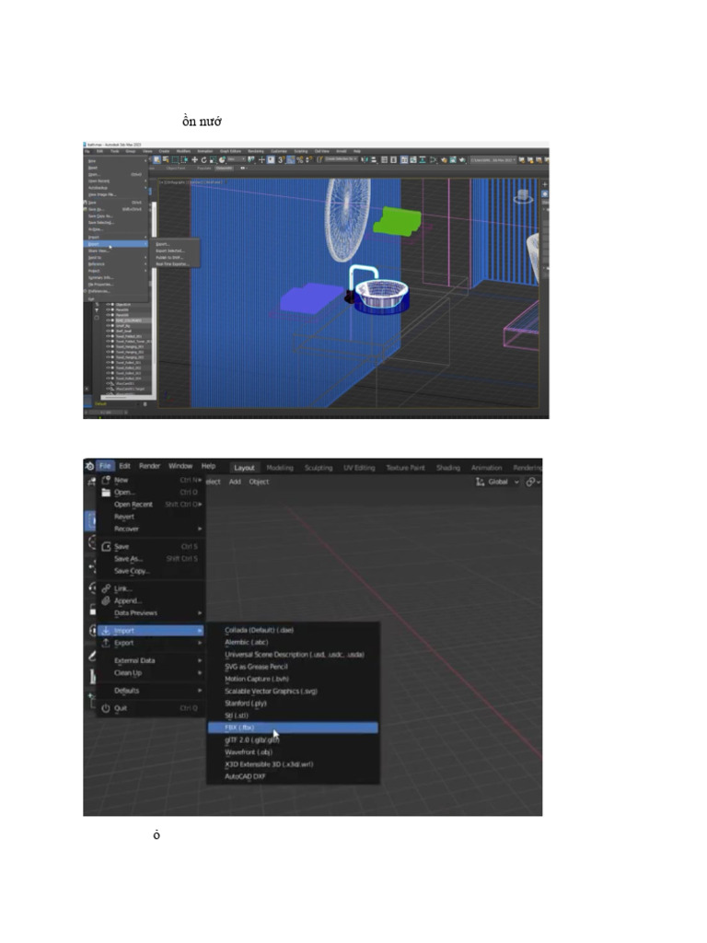This screenshot has width=707, height=943.
Task: Click the Select and Scale icon in 3ds Max
Action: click(x=213, y=159)
